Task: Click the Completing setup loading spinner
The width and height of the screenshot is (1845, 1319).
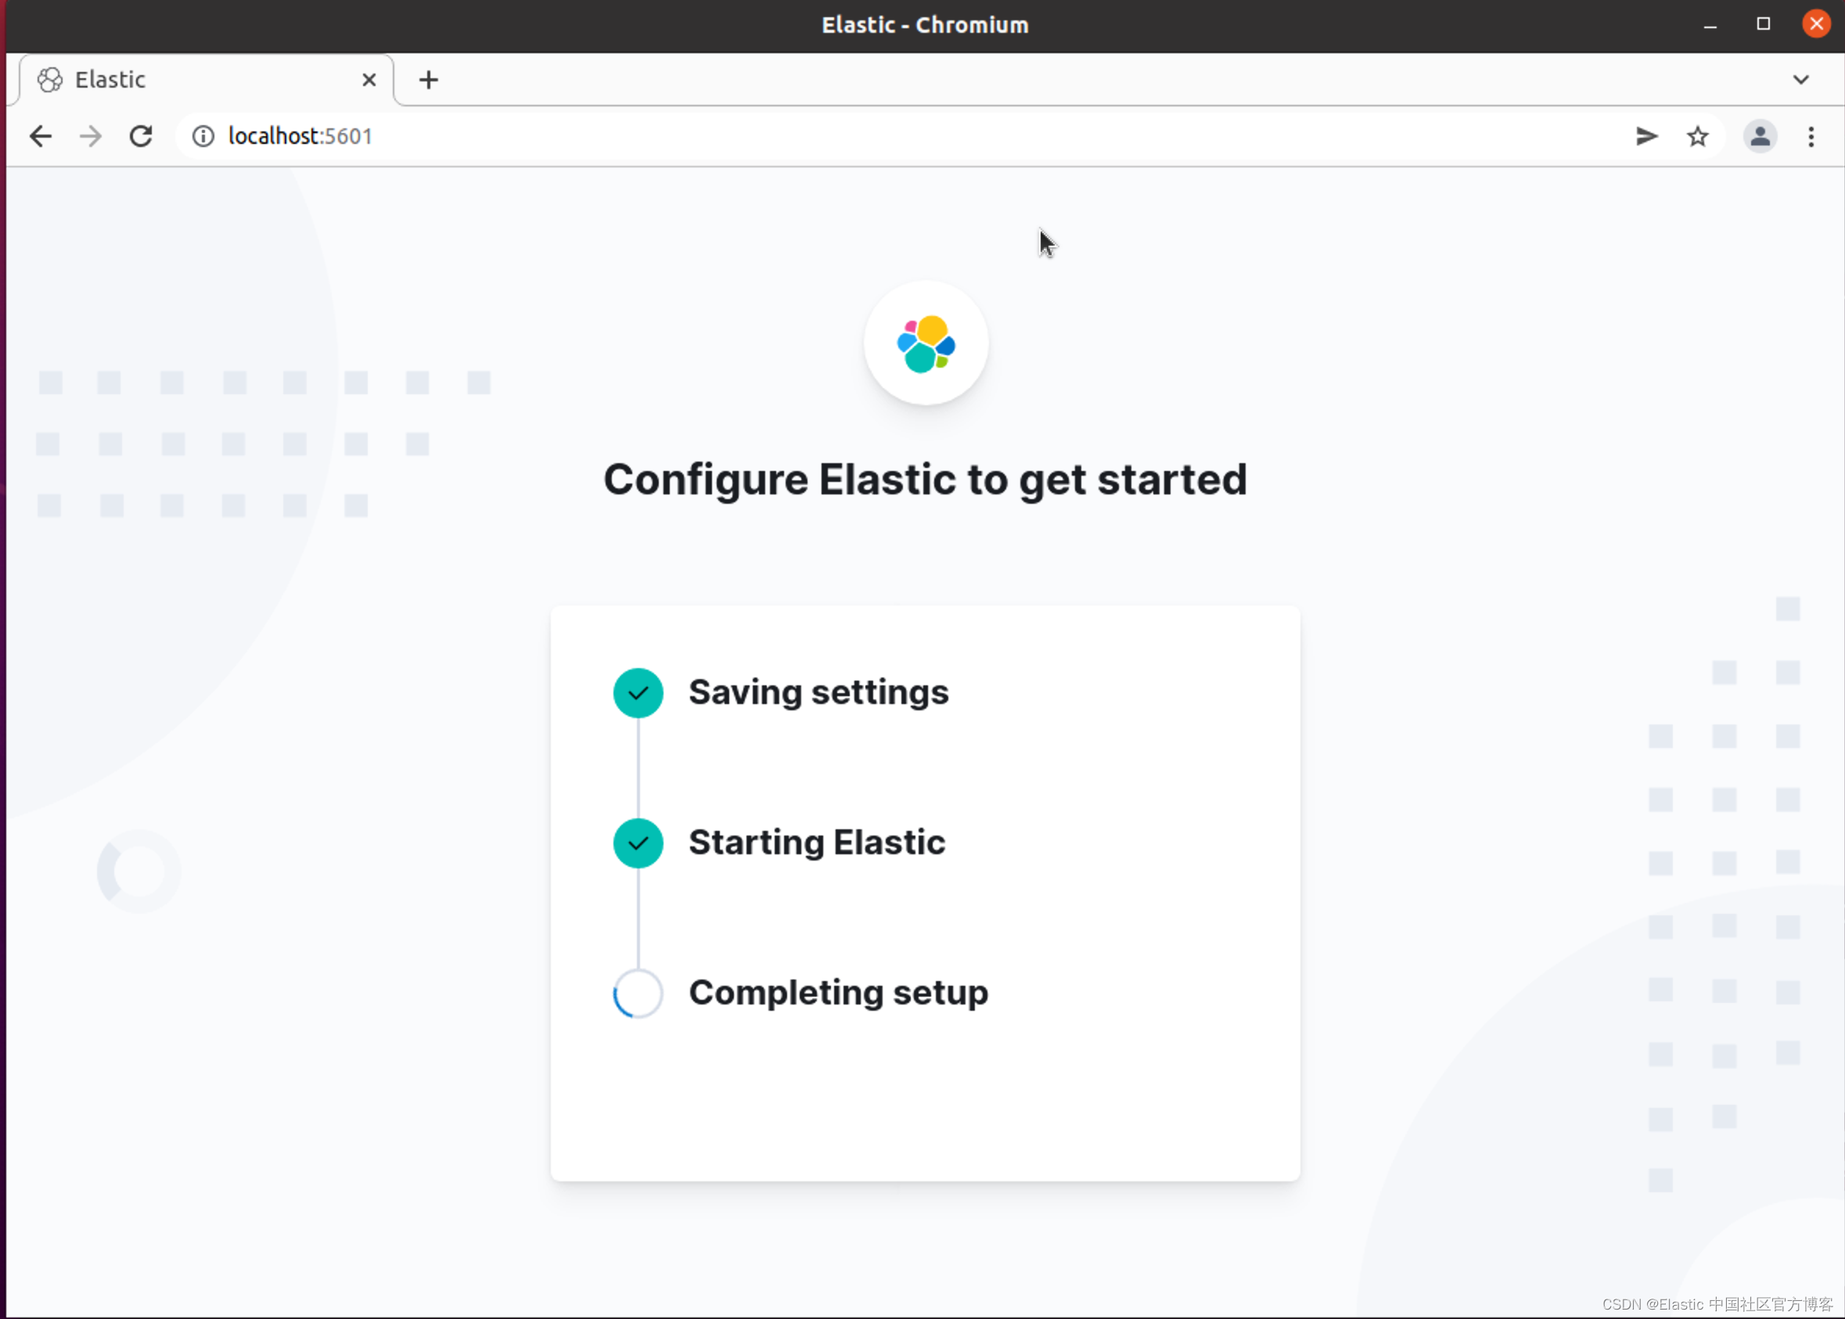Action: coord(638,994)
